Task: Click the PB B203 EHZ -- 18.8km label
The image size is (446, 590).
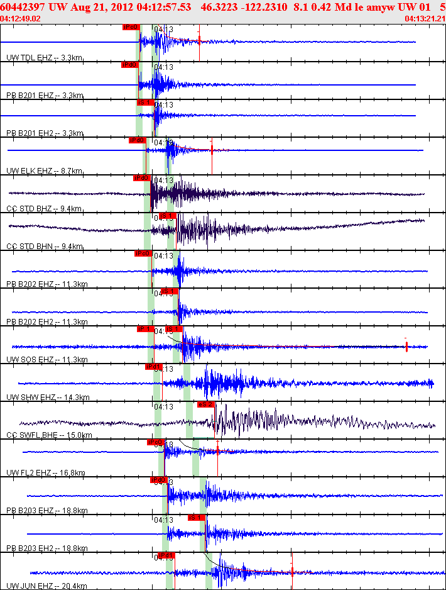Action: [x=47, y=511]
